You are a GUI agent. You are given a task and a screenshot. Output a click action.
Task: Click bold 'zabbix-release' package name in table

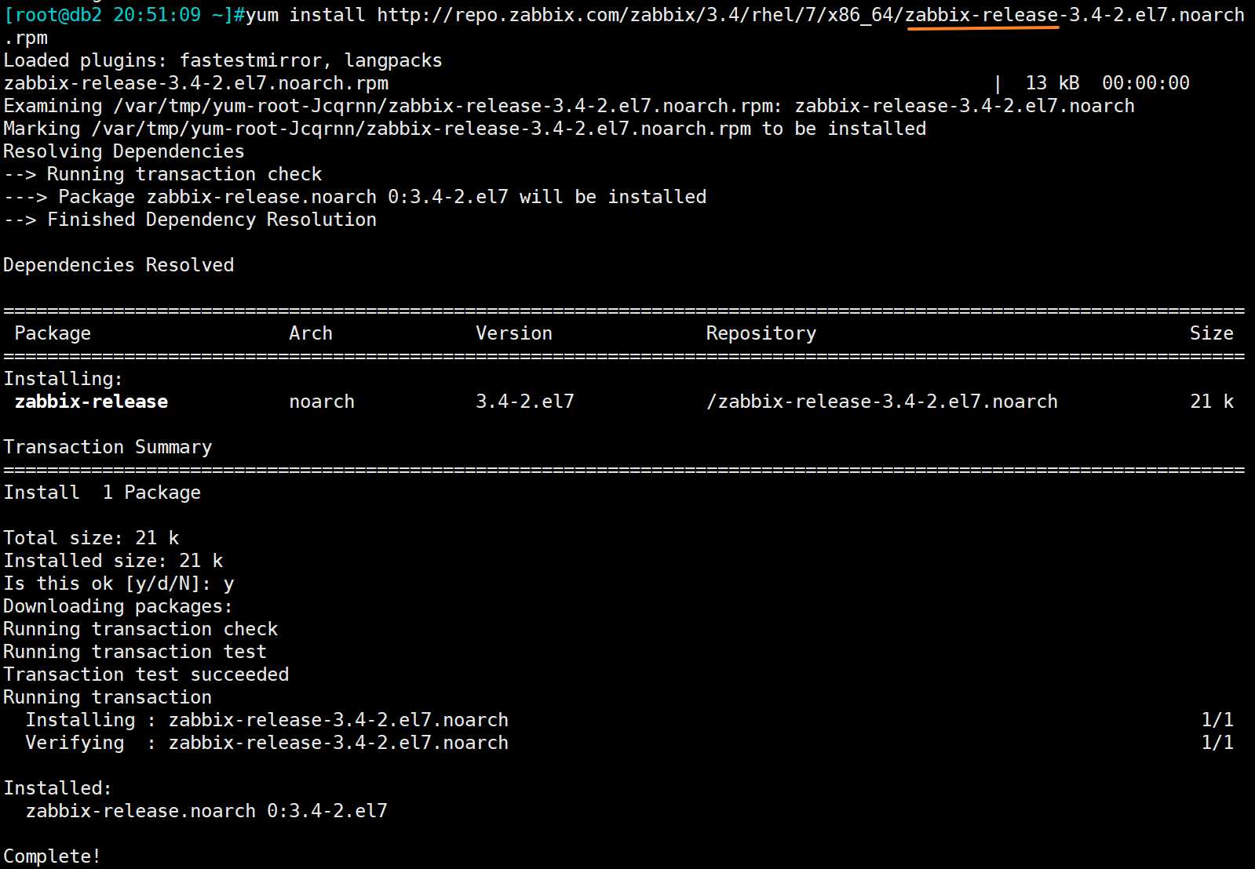(x=91, y=402)
